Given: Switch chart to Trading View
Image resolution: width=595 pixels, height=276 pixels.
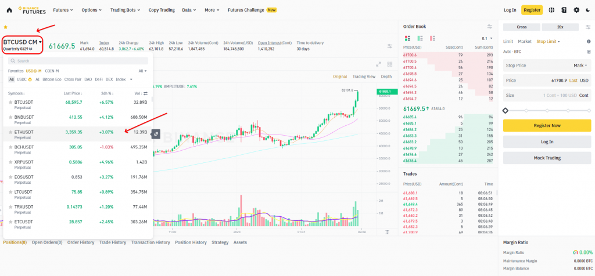Looking at the screenshot, I should (364, 77).
